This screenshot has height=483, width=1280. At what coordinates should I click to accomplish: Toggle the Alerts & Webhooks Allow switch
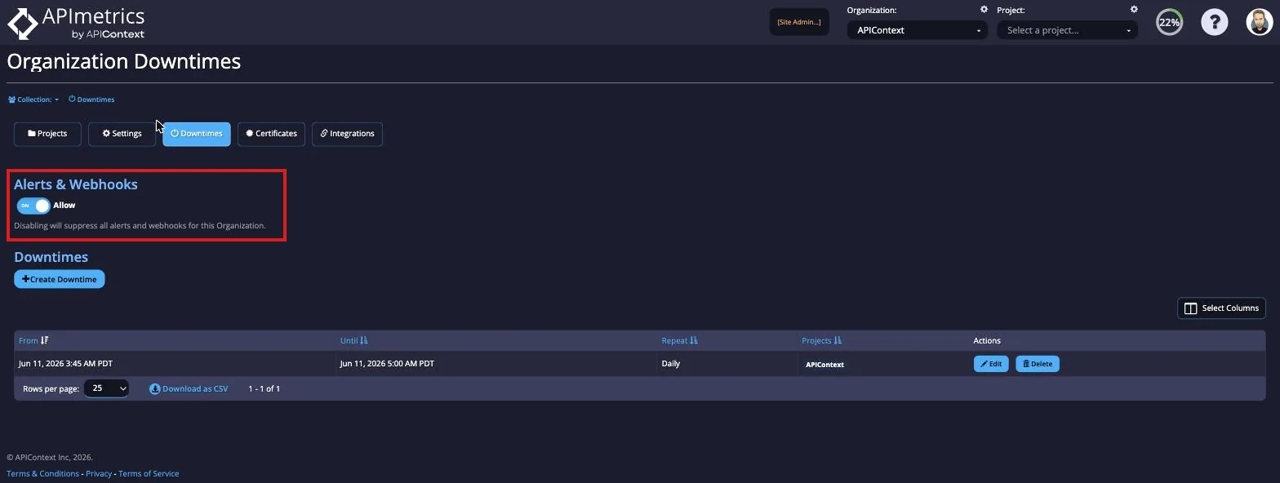[x=33, y=206]
